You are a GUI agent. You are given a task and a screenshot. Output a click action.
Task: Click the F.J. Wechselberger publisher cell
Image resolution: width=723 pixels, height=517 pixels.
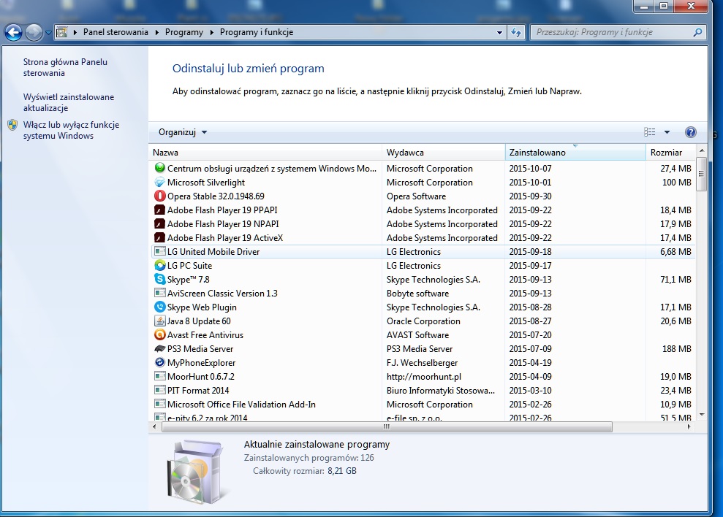click(x=422, y=363)
